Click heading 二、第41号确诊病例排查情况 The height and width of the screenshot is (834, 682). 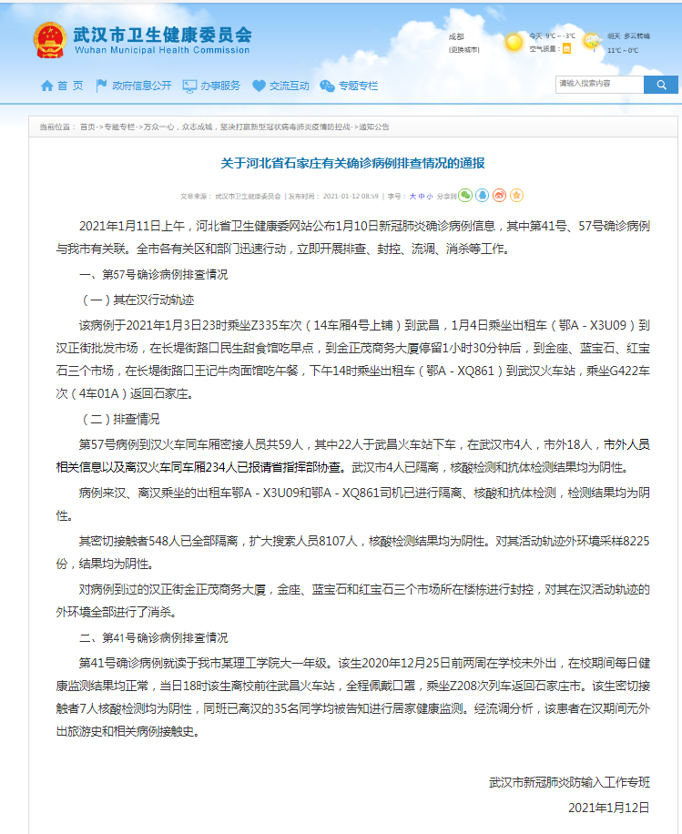153,637
